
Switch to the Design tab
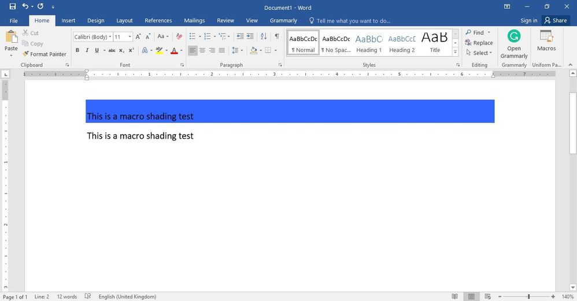(95, 21)
